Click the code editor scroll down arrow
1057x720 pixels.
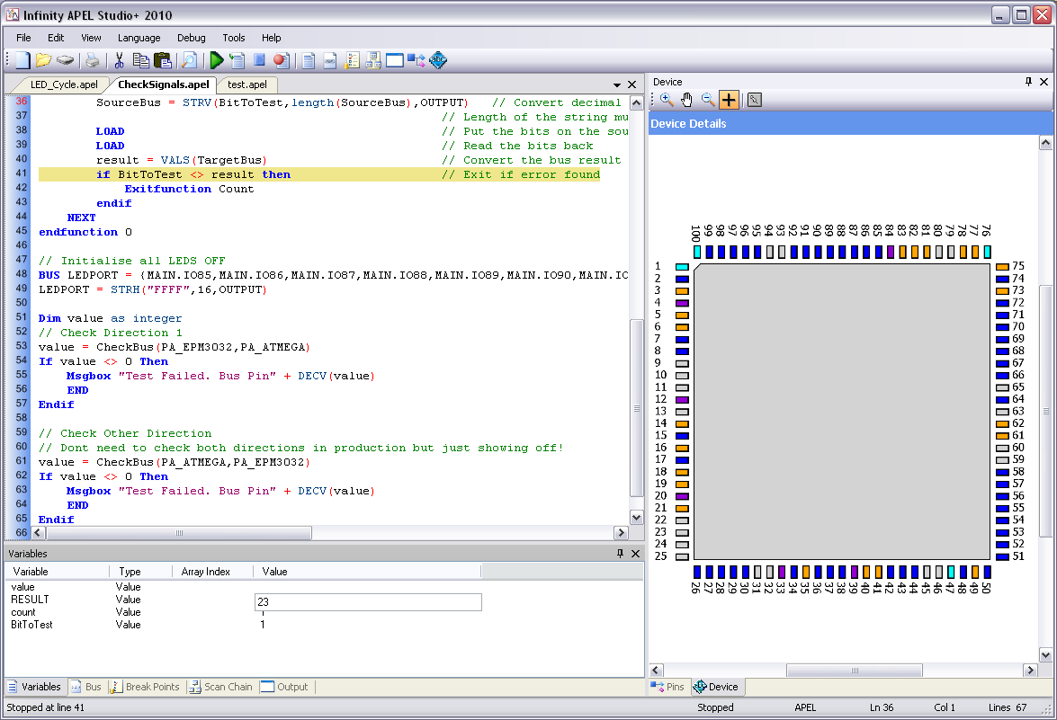637,517
